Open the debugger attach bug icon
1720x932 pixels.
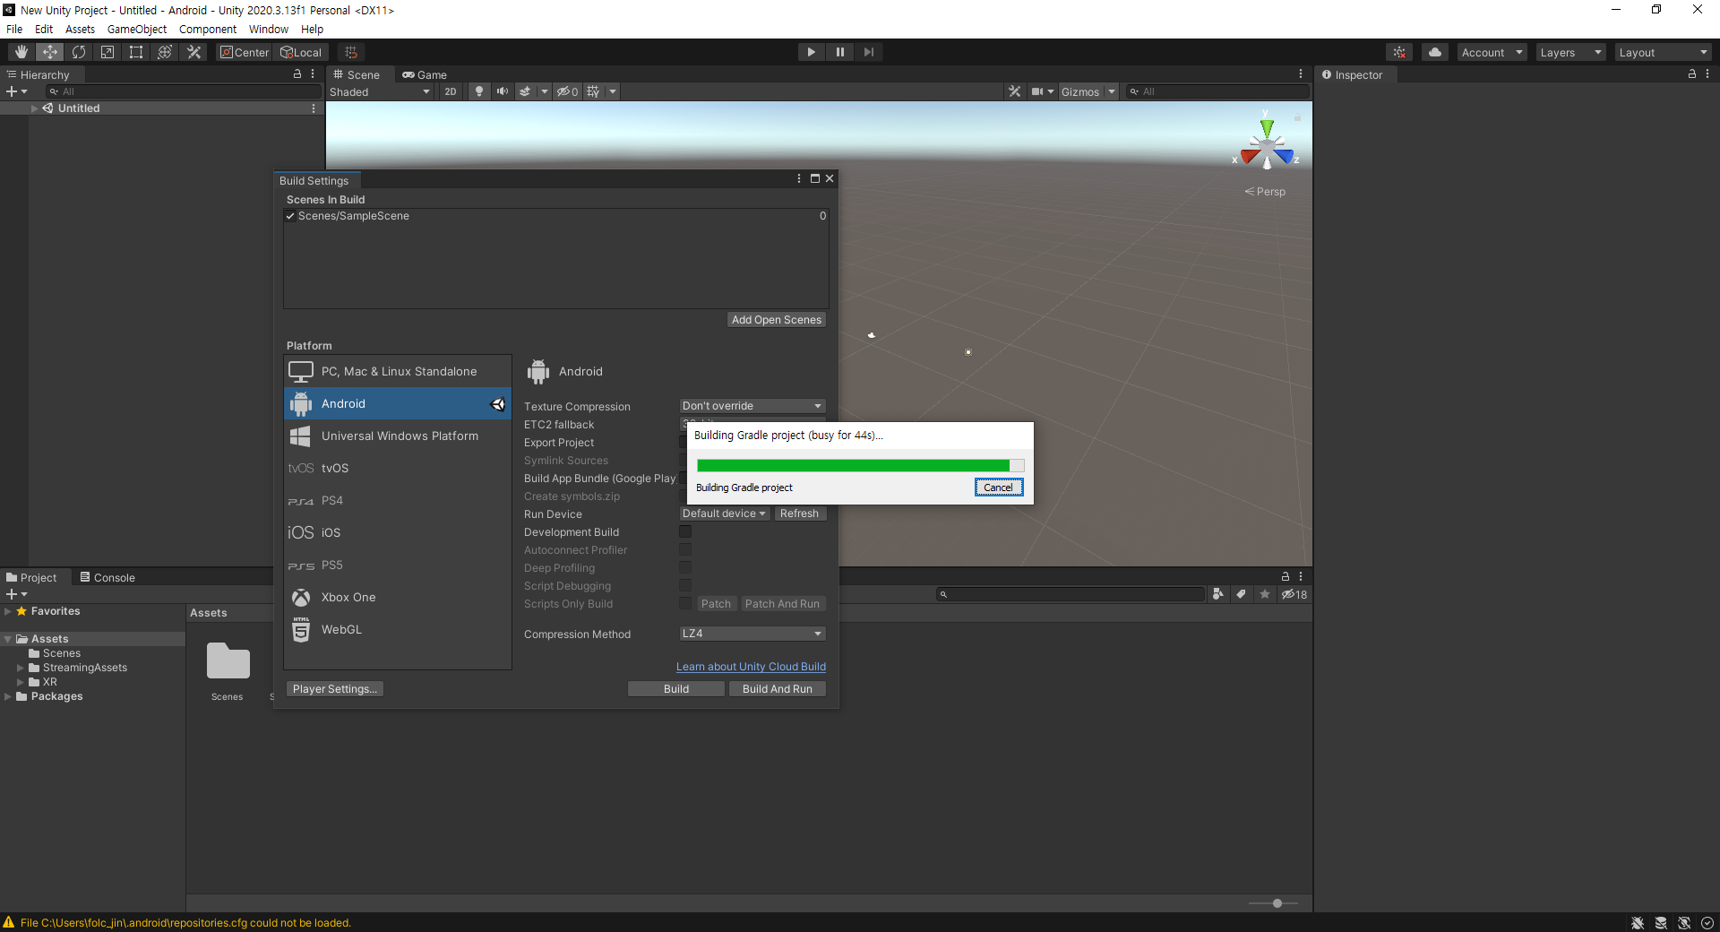pyautogui.click(x=1638, y=923)
